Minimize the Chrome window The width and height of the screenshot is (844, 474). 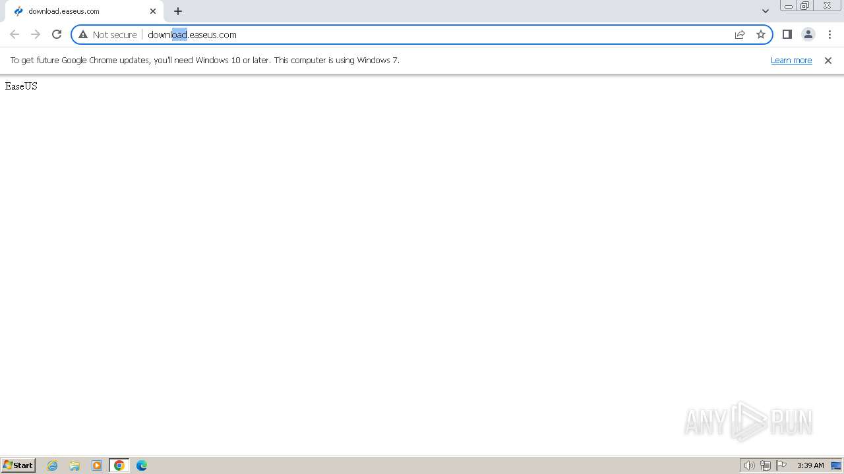[x=789, y=6]
